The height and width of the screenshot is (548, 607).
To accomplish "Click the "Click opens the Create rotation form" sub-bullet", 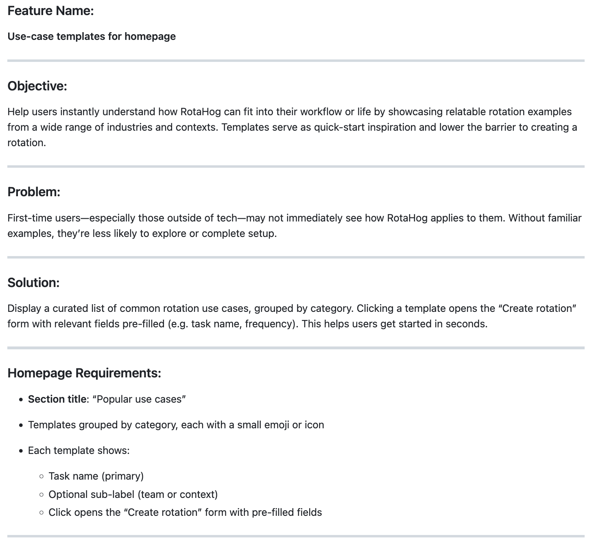I will (x=185, y=513).
